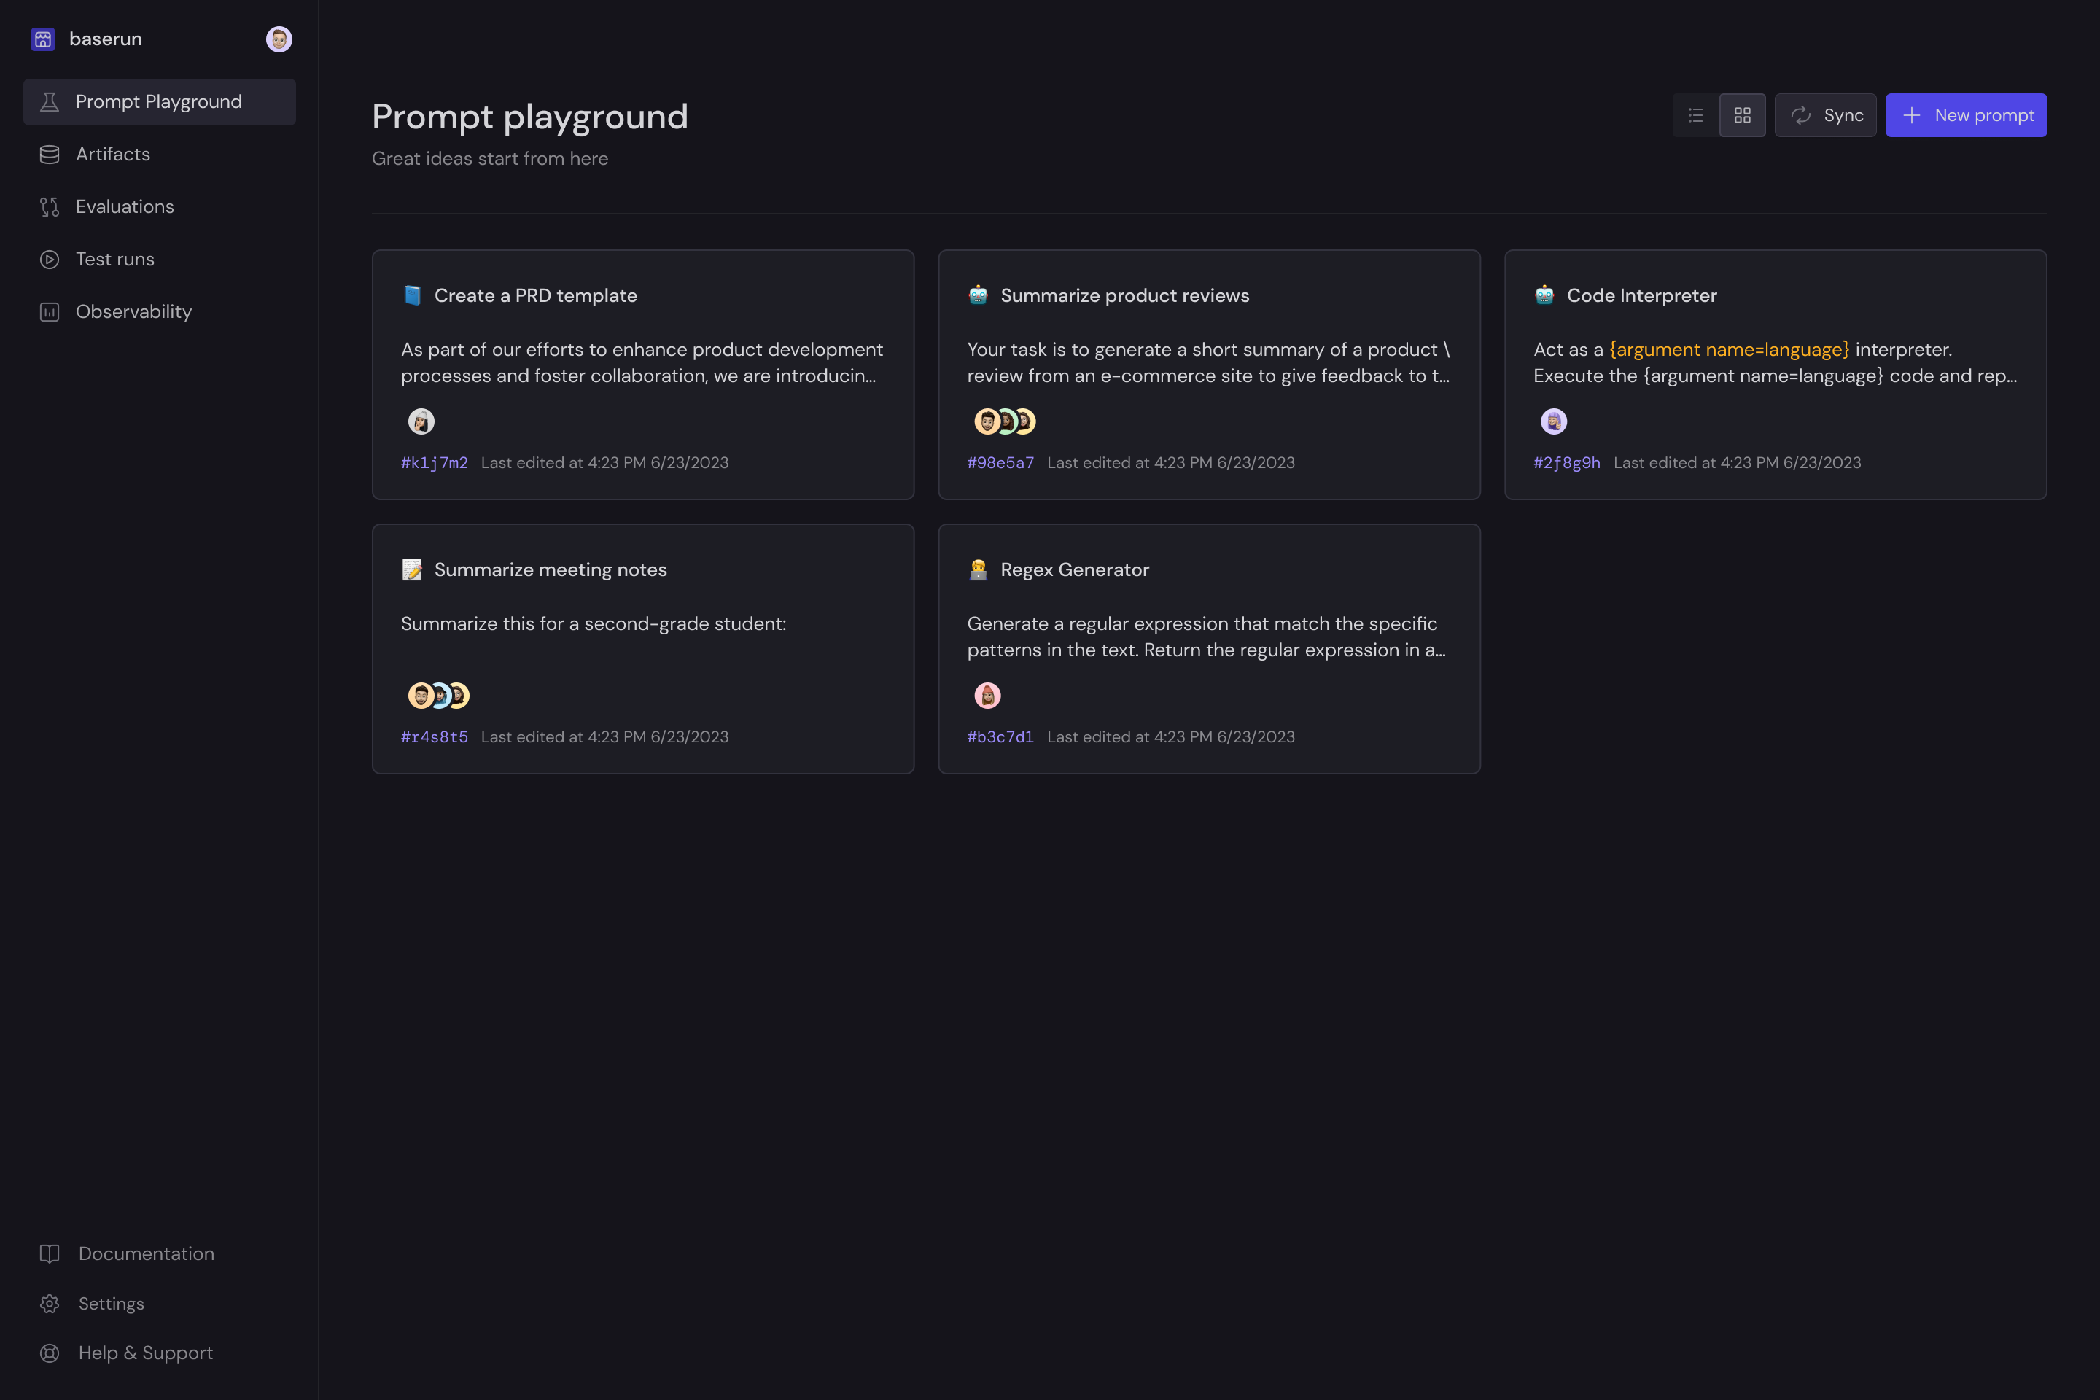Open prompt ID #98e5a7 link
This screenshot has width=2100, height=1400.
[x=1000, y=462]
